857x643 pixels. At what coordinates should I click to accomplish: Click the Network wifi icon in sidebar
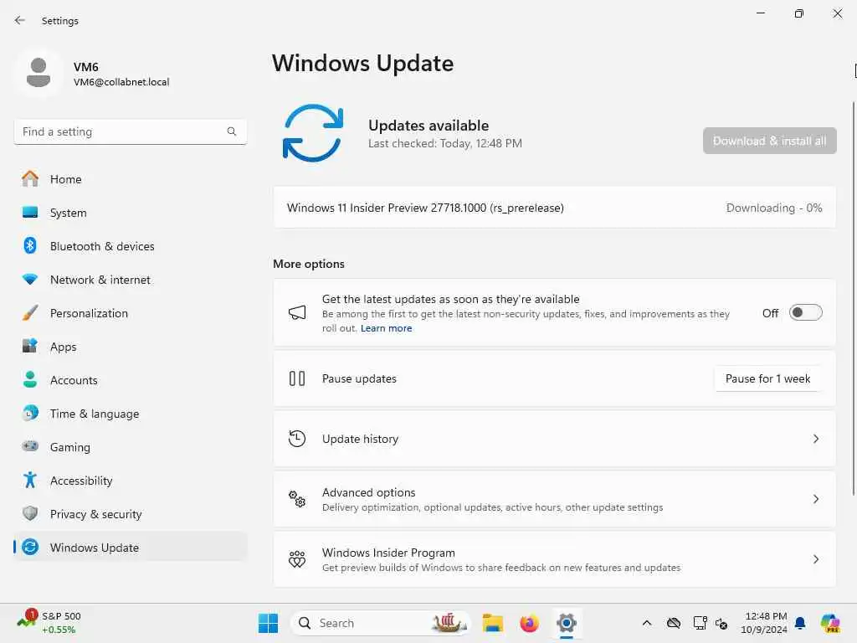30,280
